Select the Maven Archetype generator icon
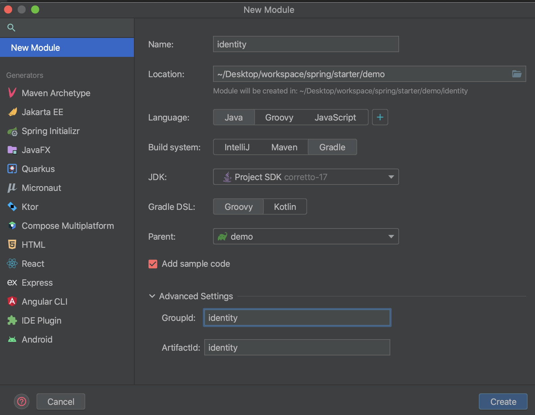Viewport: 535px width, 415px height. [12, 93]
